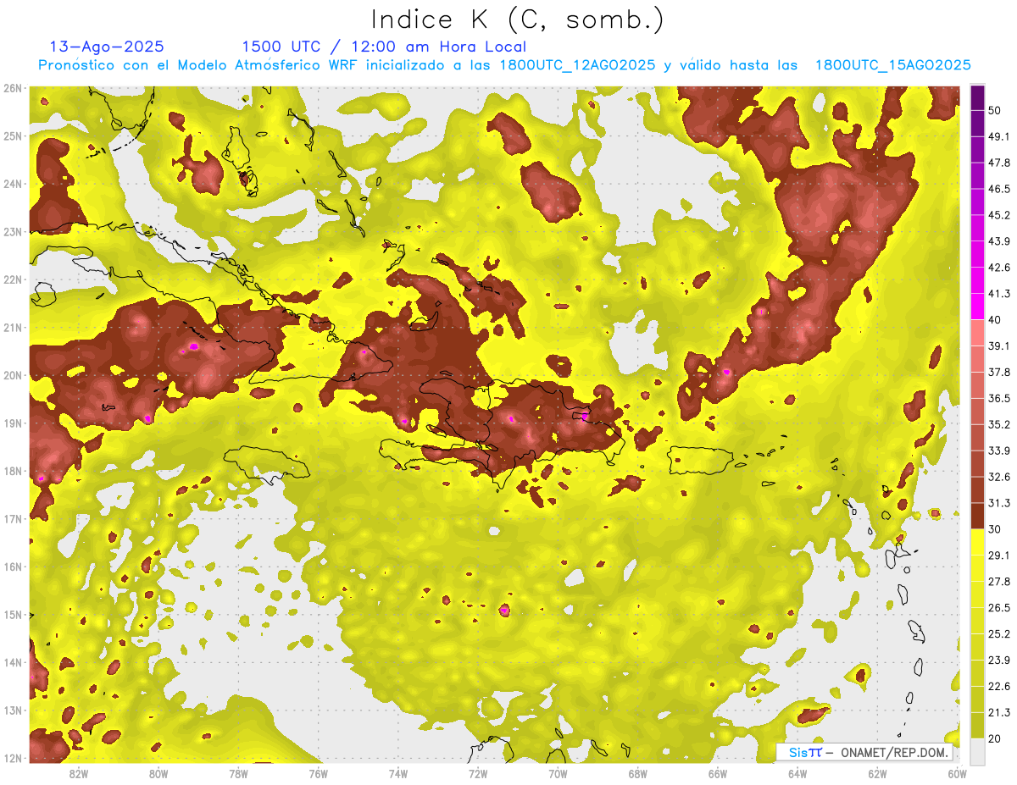This screenshot has height=785, width=1017.
Task: Click the '13N' latitude label
Action: tap(14, 710)
